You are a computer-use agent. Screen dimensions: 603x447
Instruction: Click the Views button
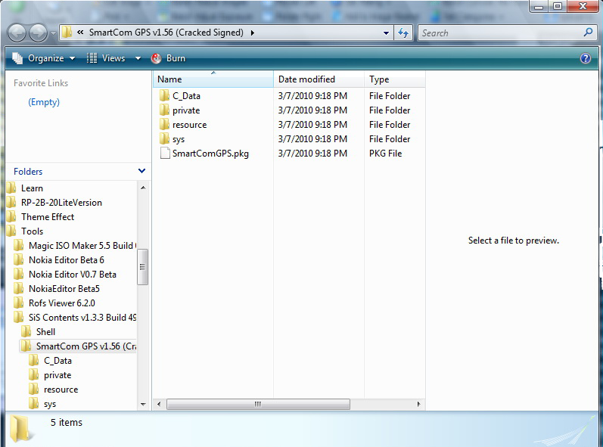tap(106, 58)
